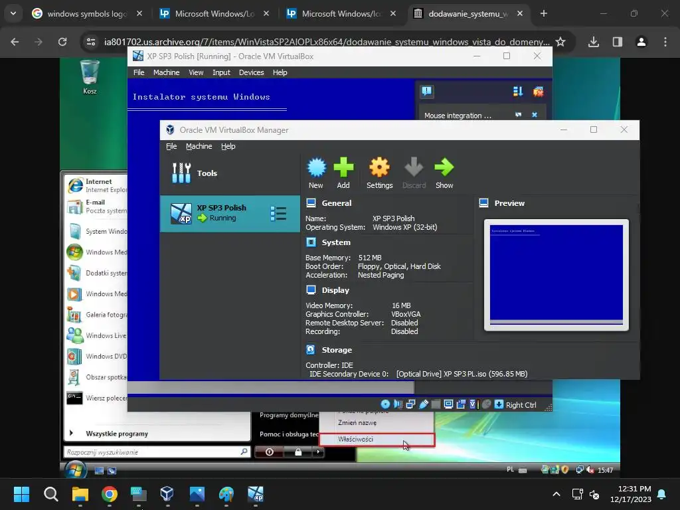Screen dimensions: 680x510
Task: Click the network indicator in VM status bar
Action: point(410,404)
